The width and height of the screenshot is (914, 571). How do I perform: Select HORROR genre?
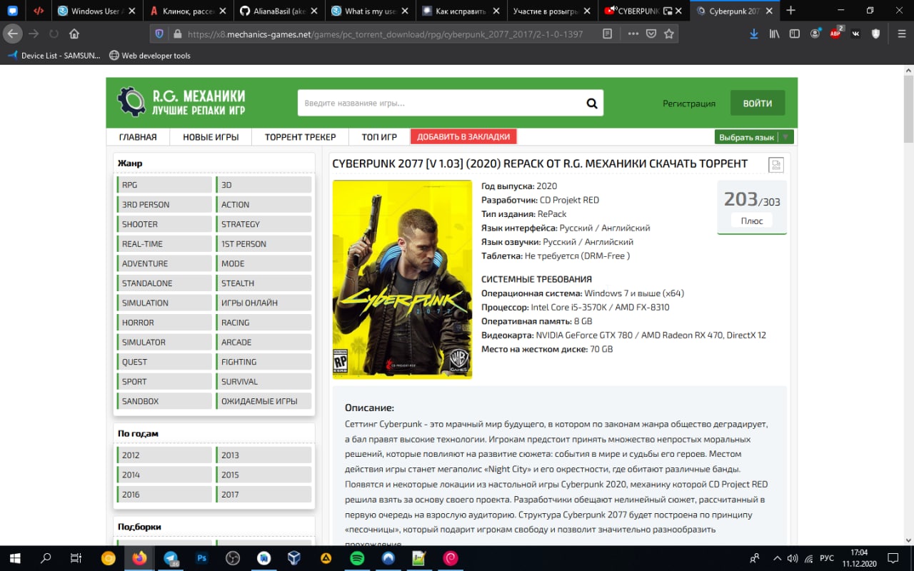164,323
